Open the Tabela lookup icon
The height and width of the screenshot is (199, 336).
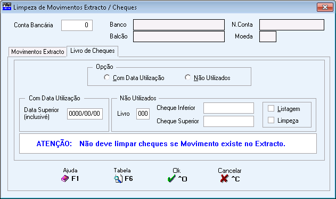tap(118, 179)
